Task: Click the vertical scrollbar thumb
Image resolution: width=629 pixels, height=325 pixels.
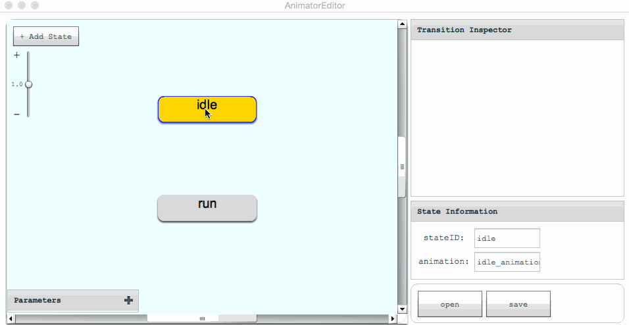Action: coord(402,167)
